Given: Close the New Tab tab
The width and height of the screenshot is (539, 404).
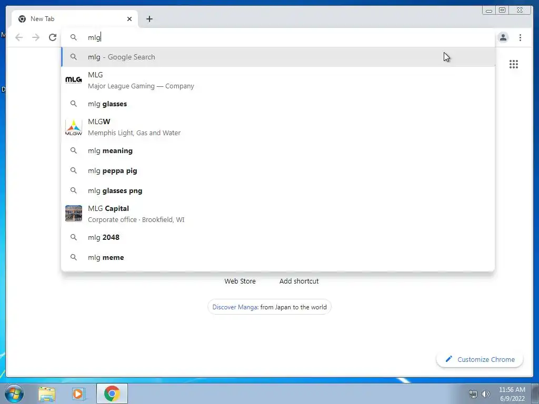Looking at the screenshot, I should [x=129, y=19].
